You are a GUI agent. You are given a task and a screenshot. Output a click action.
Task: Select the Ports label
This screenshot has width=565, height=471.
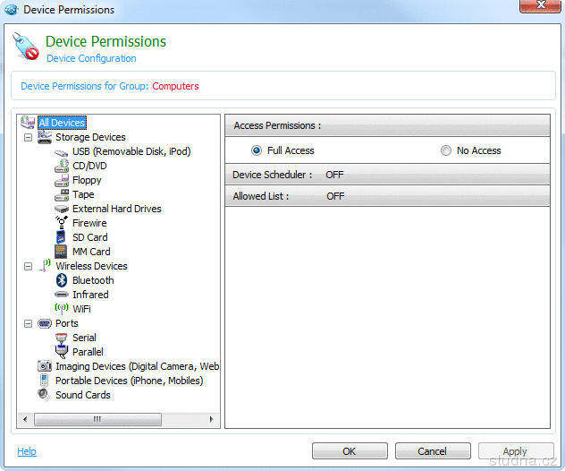[67, 323]
